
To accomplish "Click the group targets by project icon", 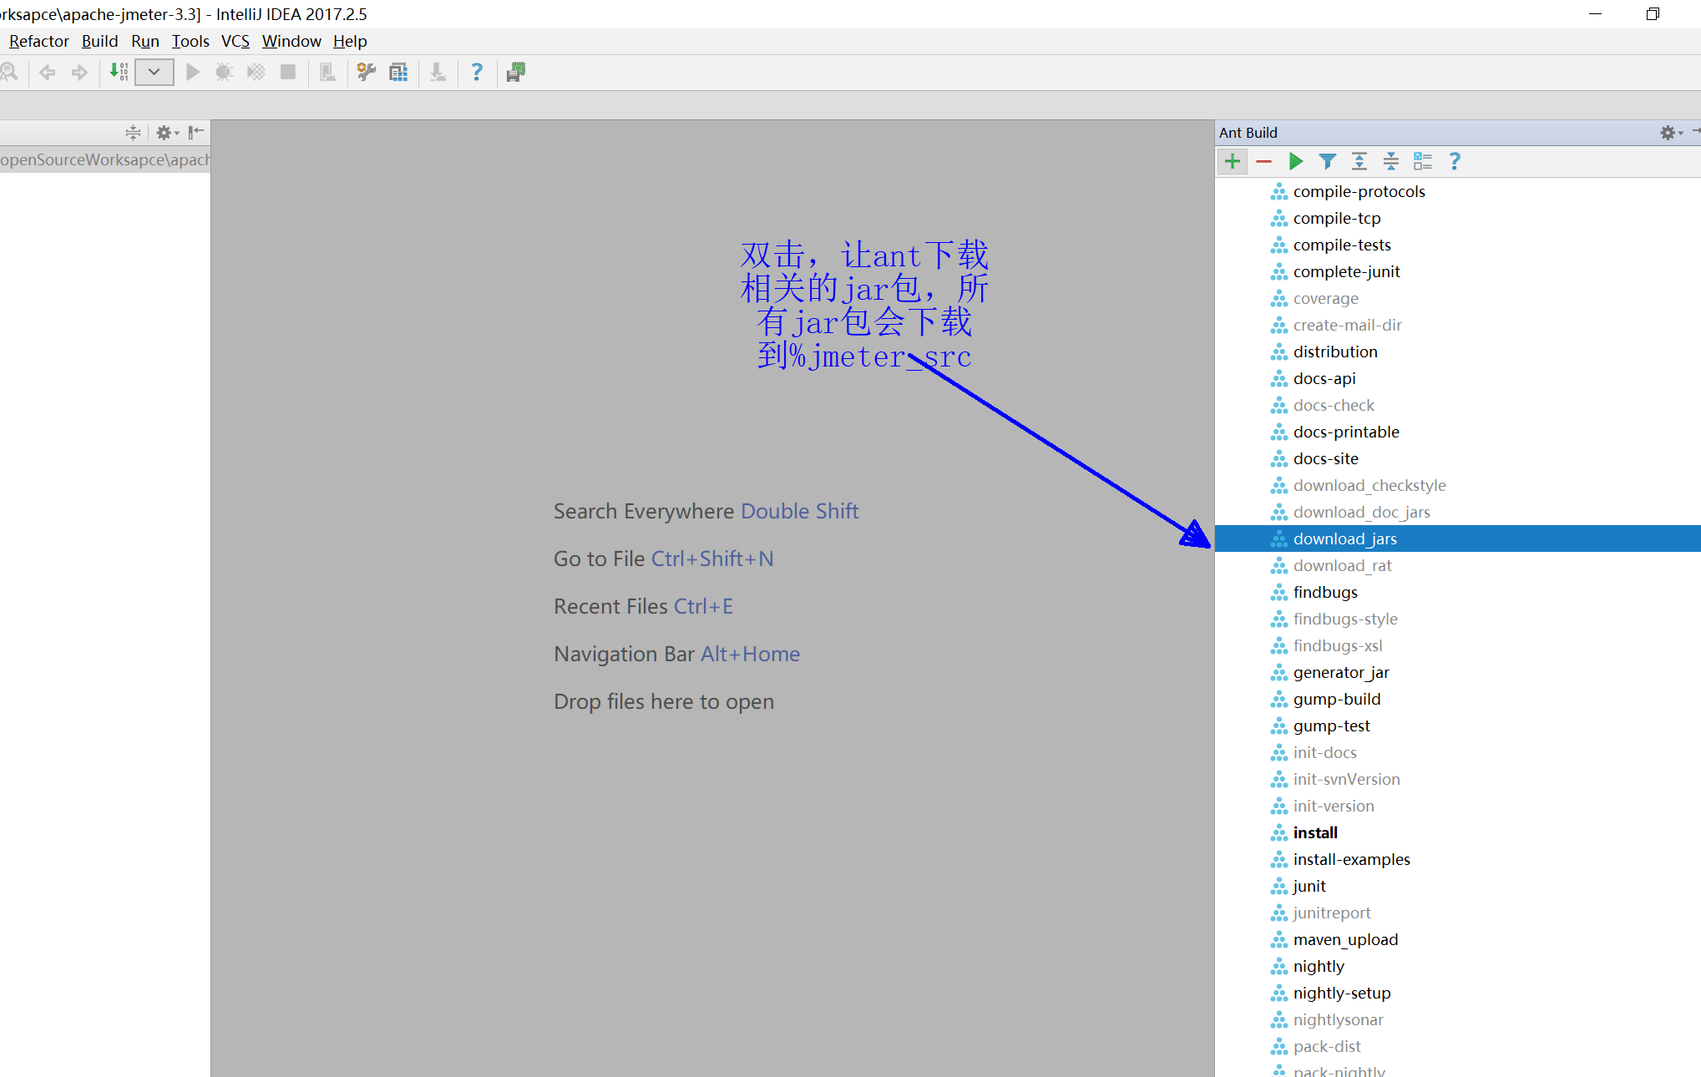I will pos(1423,161).
